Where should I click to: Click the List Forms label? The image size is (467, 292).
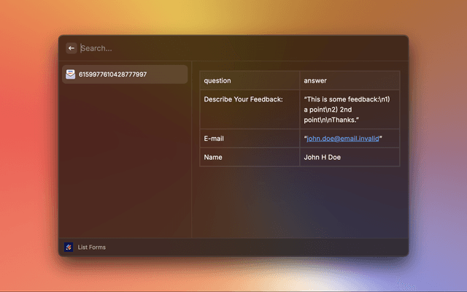pyautogui.click(x=92, y=247)
